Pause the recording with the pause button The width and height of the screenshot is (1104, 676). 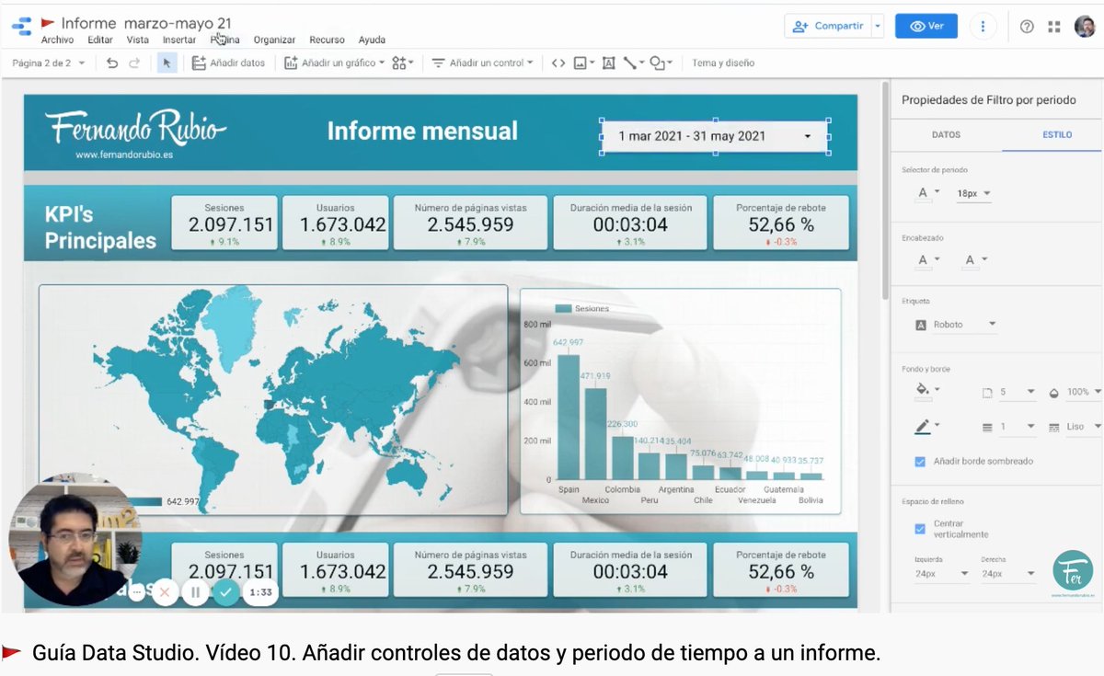point(195,592)
